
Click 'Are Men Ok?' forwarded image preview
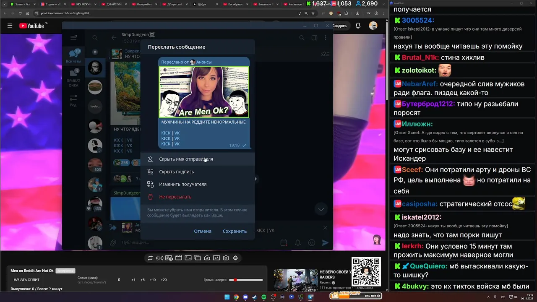[204, 92]
